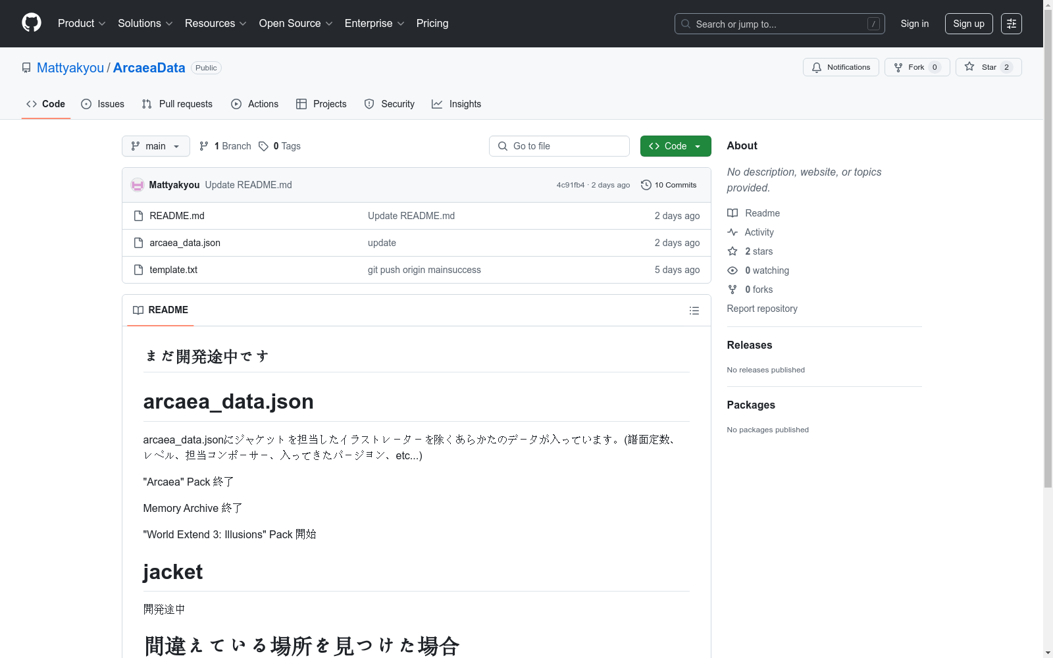The height and width of the screenshot is (658, 1053).
Task: Open the README.md file
Action: [177, 216]
